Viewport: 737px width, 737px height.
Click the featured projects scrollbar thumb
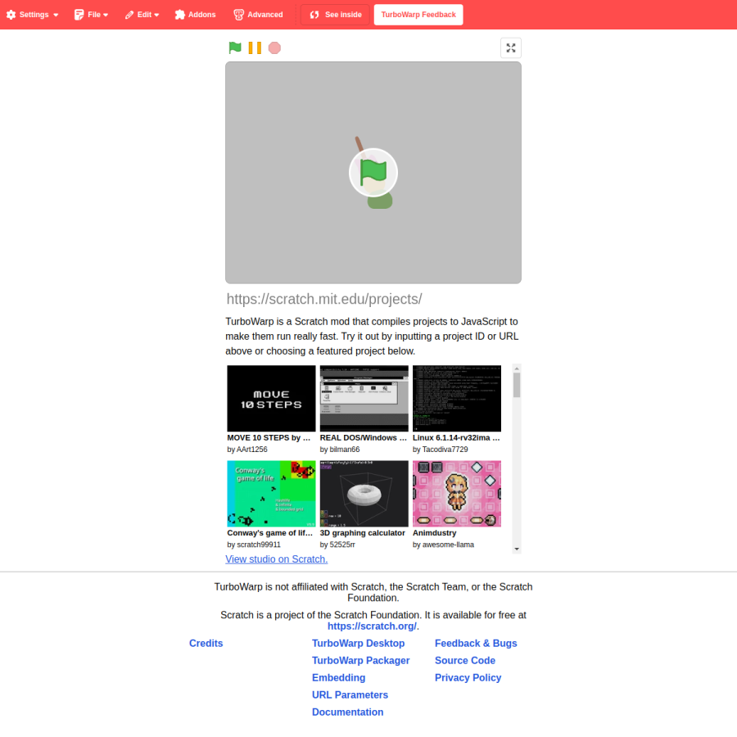tap(517, 385)
